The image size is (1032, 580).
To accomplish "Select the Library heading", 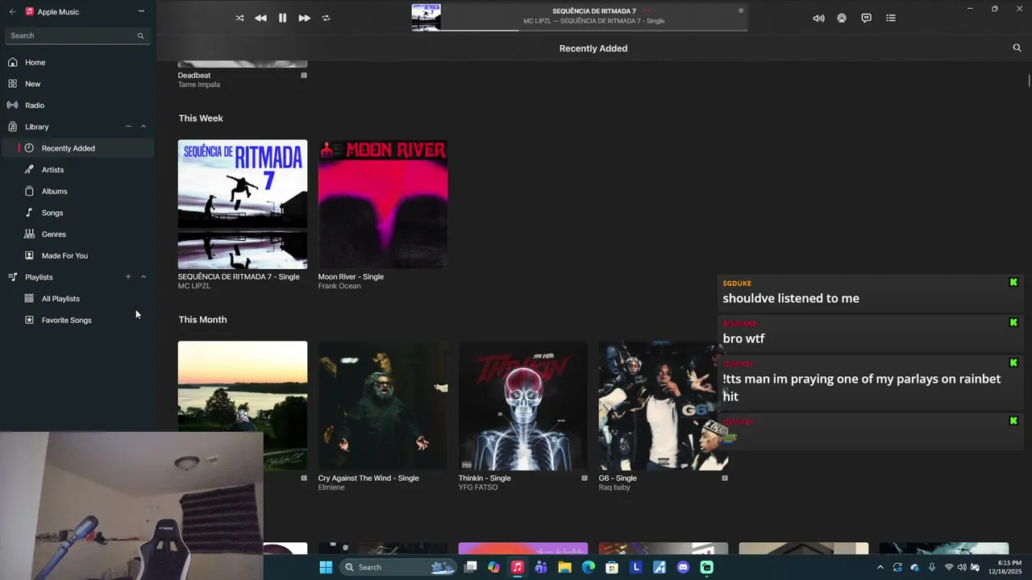I will (37, 126).
